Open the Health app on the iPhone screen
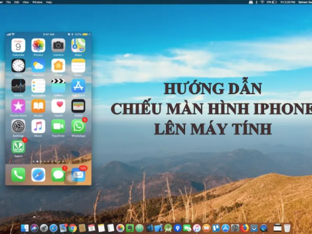 (58, 106)
